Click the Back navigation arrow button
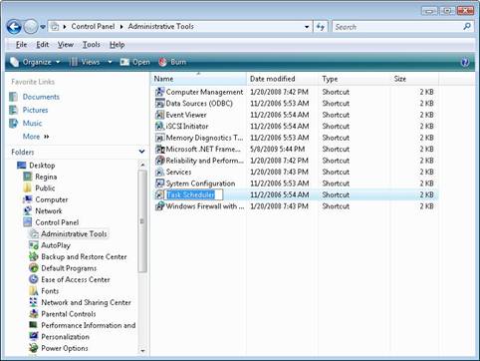Image resolution: width=480 pixels, height=361 pixels. click(14, 27)
